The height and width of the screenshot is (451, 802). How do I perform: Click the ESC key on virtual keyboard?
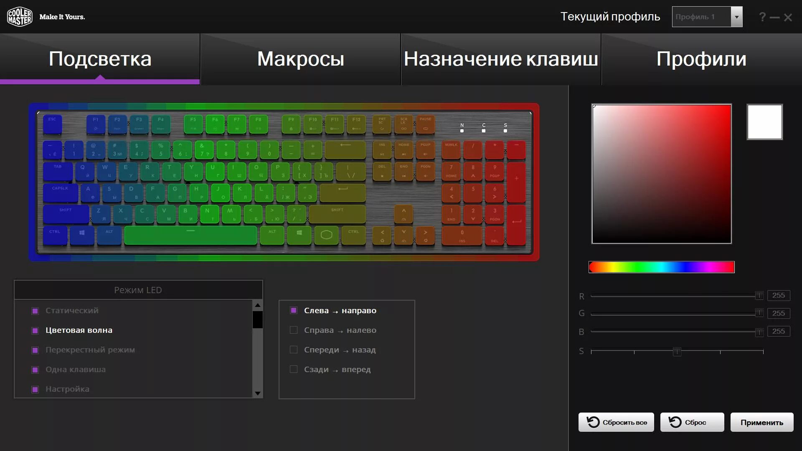(52, 124)
